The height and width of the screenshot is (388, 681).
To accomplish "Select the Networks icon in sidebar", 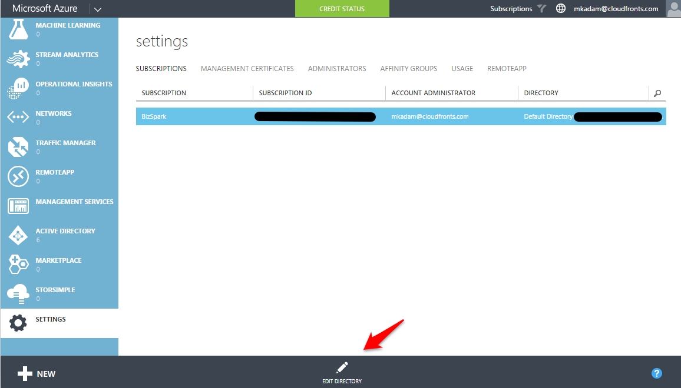I will (18, 117).
